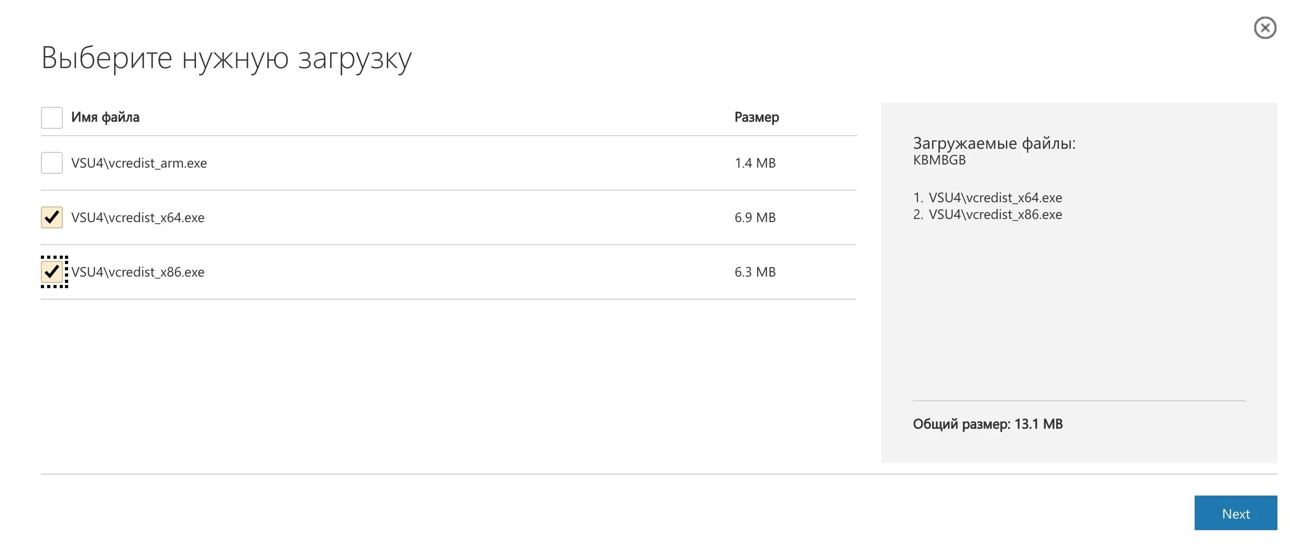Check the vcredist_arm.exe checkbox
Screen dimensions: 1290x549
pos(52,163)
